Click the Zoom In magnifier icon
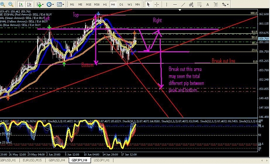Viewport: 270px width, 164px height. 3,4
